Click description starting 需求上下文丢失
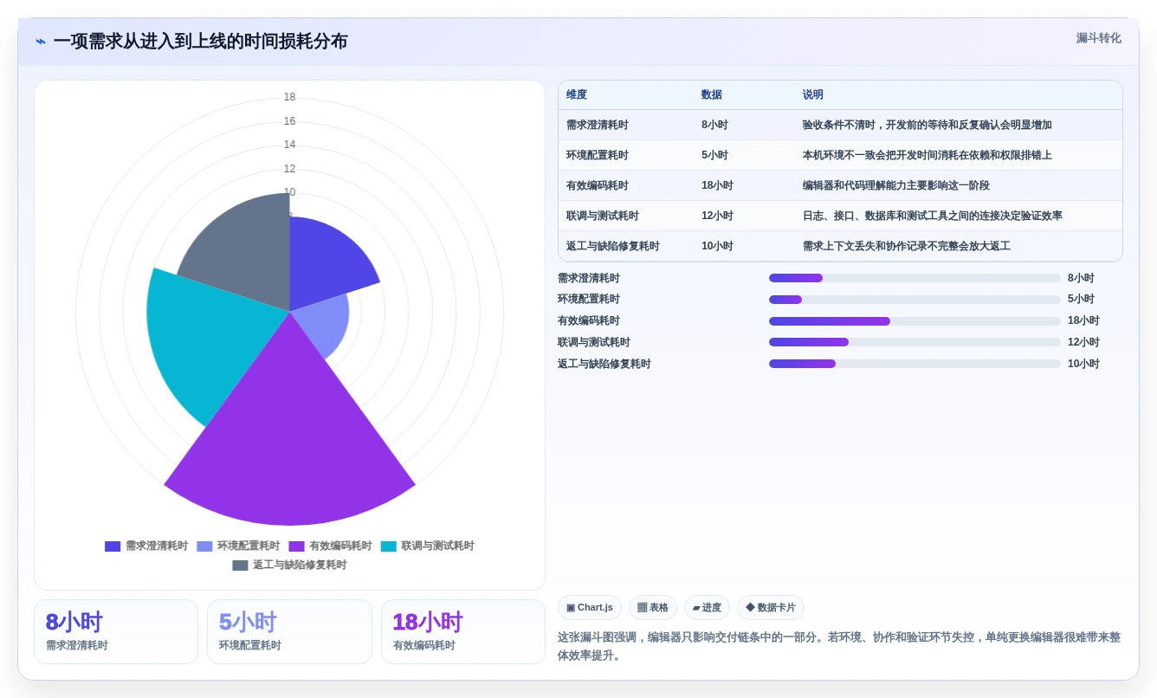The height and width of the screenshot is (698, 1157). click(x=907, y=247)
